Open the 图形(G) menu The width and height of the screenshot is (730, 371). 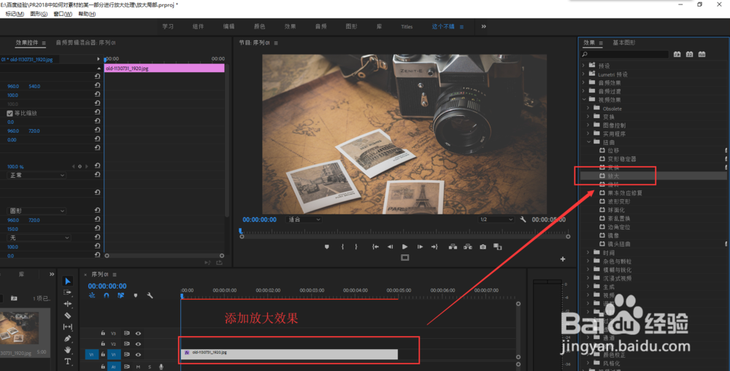pos(39,14)
